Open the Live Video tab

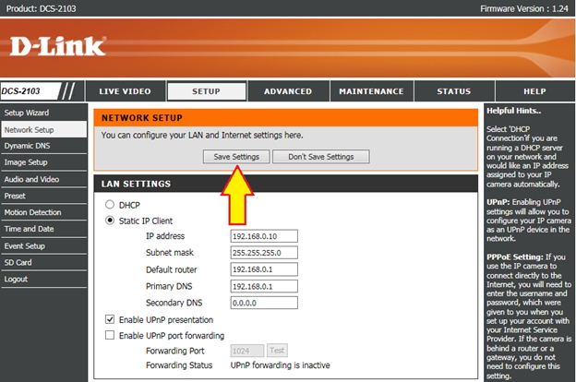pos(125,91)
